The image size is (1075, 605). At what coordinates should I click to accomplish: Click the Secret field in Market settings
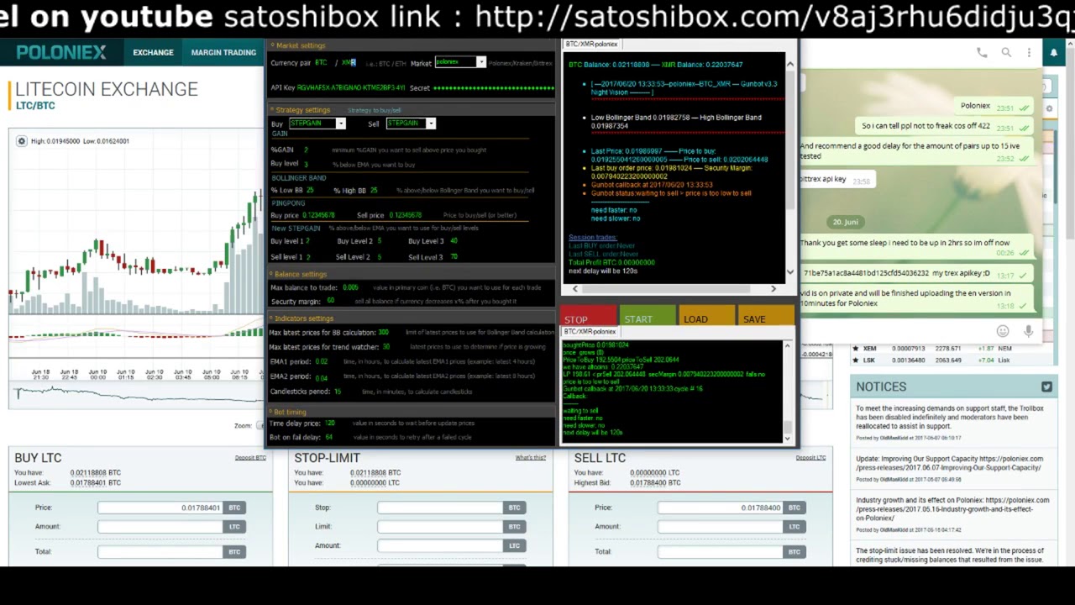coord(493,87)
